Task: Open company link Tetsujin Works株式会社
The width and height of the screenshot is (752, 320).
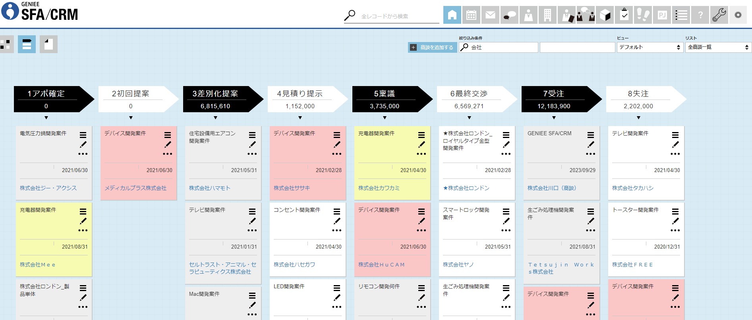Action: point(561,268)
